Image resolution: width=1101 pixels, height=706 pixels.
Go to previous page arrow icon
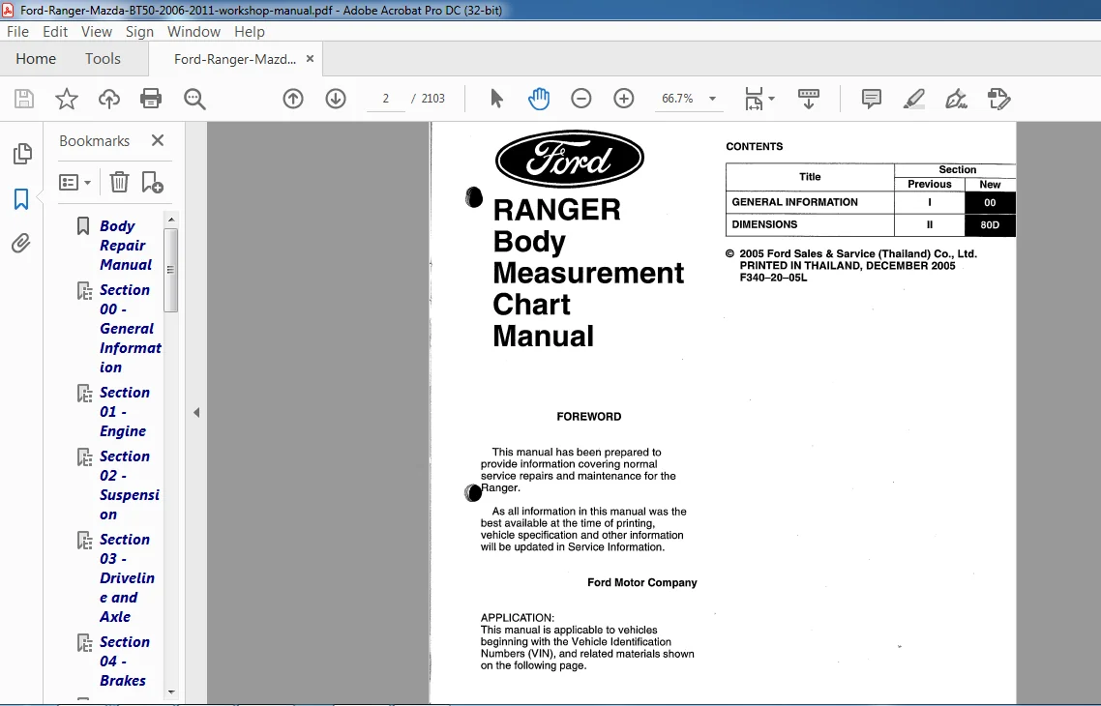click(x=293, y=99)
